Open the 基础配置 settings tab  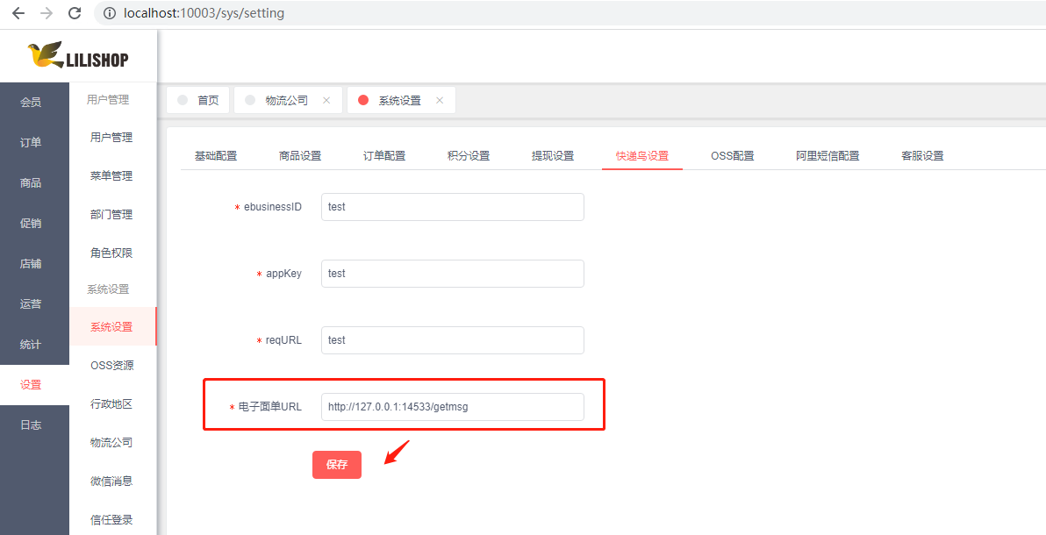216,156
